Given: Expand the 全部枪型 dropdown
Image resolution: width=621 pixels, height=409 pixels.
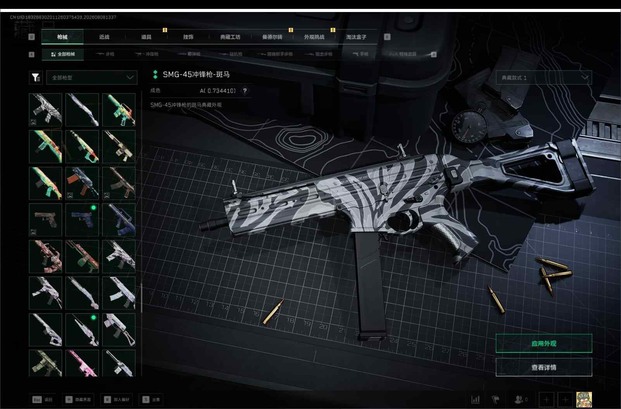Looking at the screenshot, I should coord(92,77).
